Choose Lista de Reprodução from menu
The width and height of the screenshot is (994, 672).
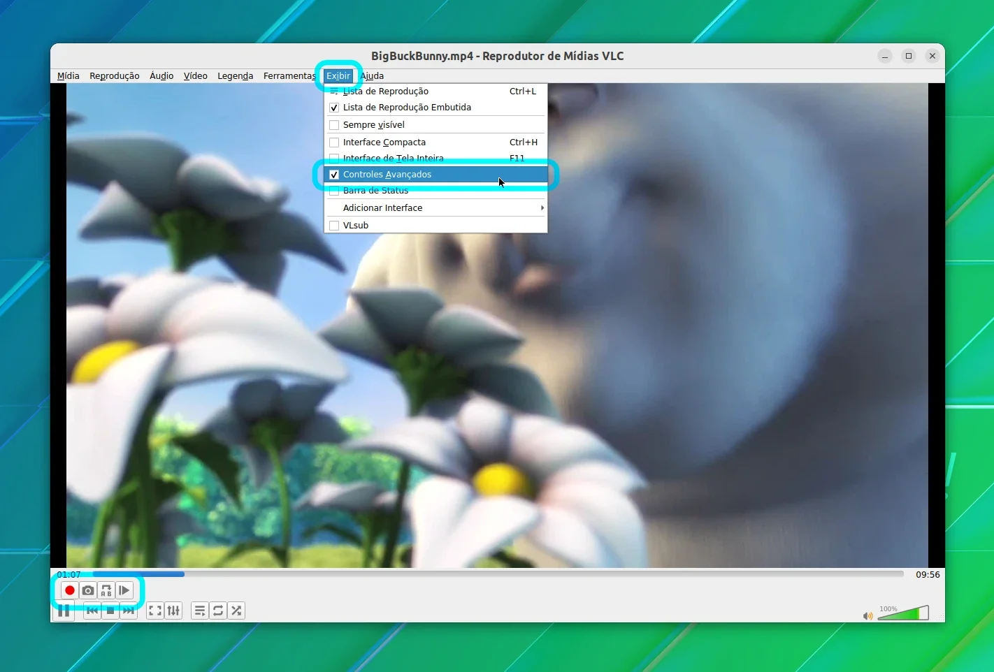point(435,92)
